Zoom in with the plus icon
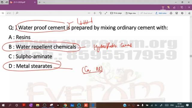The width and height of the screenshot is (192, 108). pos(95,13)
